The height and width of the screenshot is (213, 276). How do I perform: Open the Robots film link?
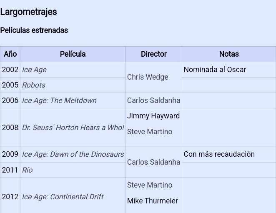click(34, 85)
